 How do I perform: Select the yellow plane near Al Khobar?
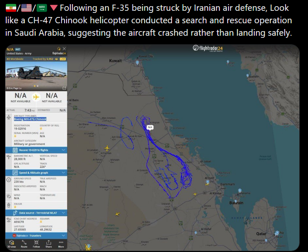(195, 194)
